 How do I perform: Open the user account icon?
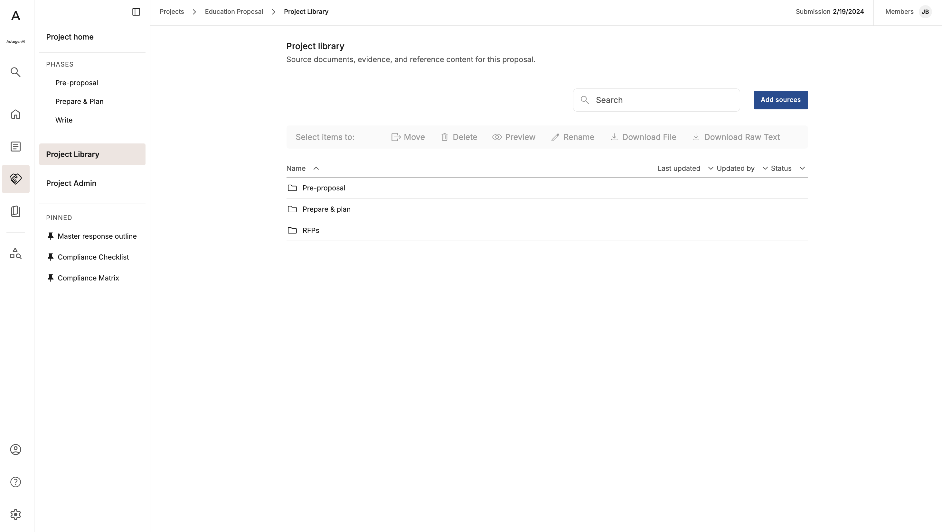(x=15, y=449)
